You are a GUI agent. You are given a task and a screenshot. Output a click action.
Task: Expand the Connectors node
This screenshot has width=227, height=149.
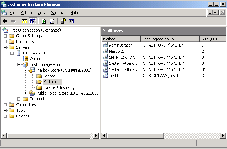pos(5,105)
